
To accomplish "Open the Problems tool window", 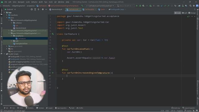I will click(x=30, y=108).
